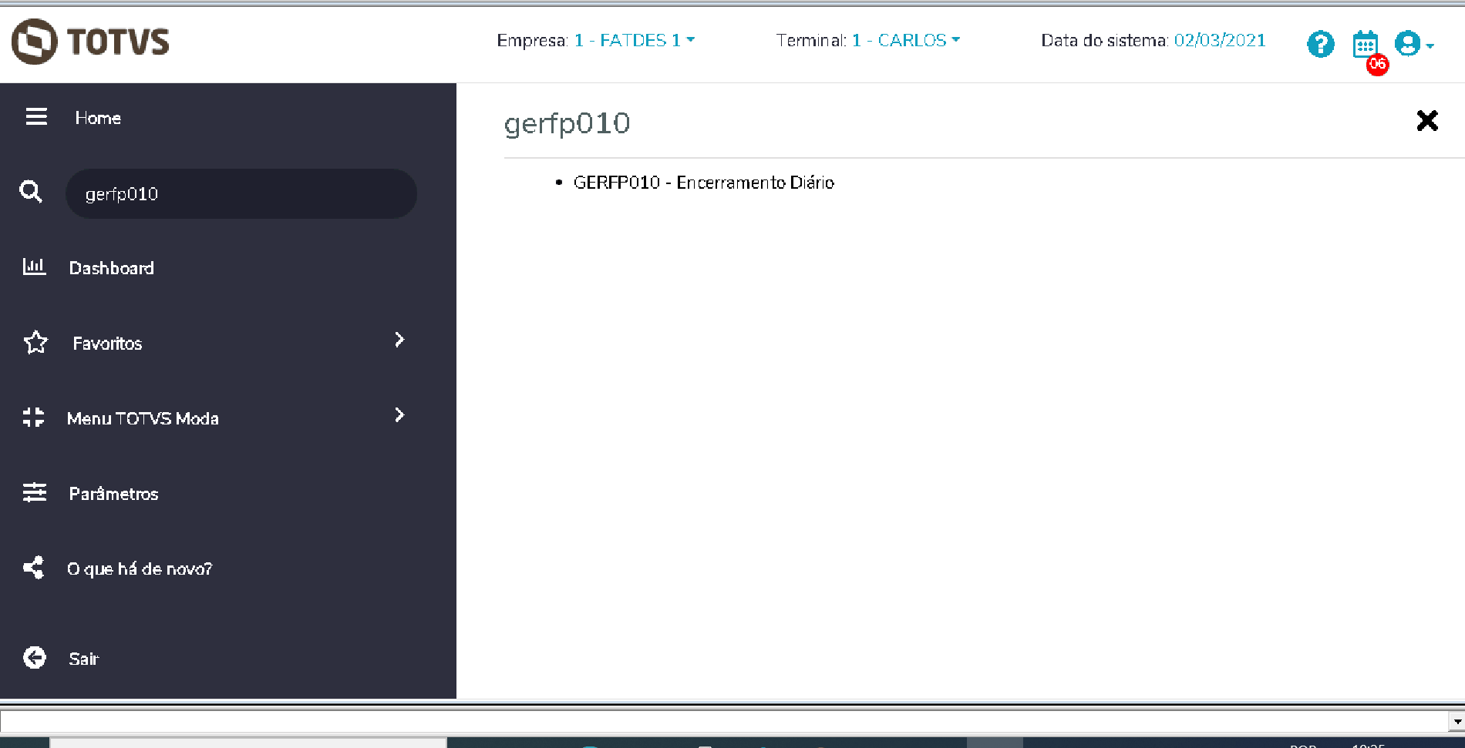Open the help question mark icon
The width and height of the screenshot is (1465, 748).
coord(1321,44)
